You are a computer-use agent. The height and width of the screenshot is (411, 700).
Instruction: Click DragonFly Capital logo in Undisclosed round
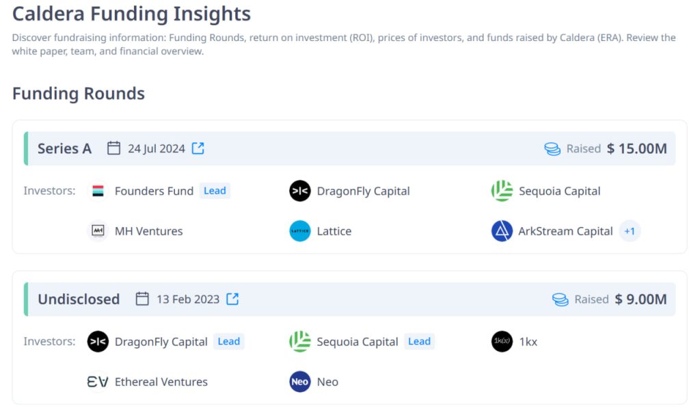tap(98, 341)
